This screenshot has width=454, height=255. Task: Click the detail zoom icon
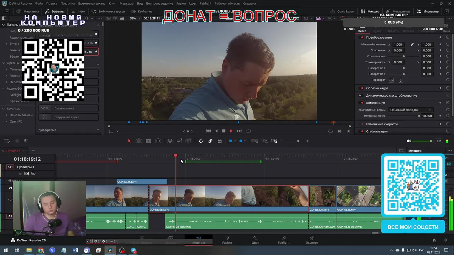click(x=265, y=141)
